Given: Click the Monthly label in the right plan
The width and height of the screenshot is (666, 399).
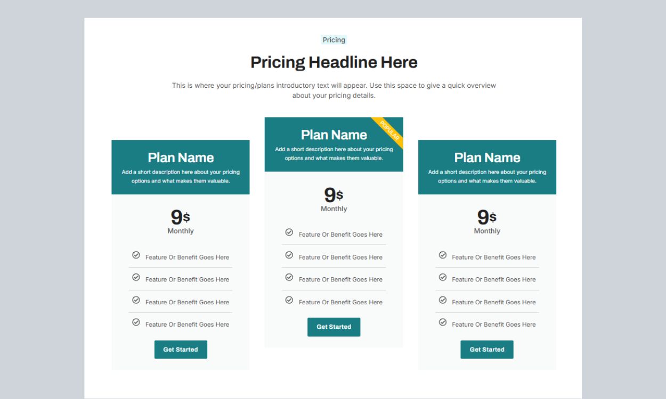Looking at the screenshot, I should (487, 231).
